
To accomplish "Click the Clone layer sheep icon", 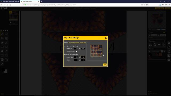I will point(159,45).
